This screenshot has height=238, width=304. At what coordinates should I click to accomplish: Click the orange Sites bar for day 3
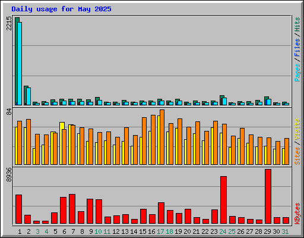(37, 149)
